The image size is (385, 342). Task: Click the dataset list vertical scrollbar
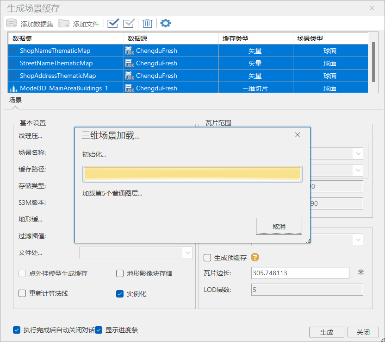(373, 62)
